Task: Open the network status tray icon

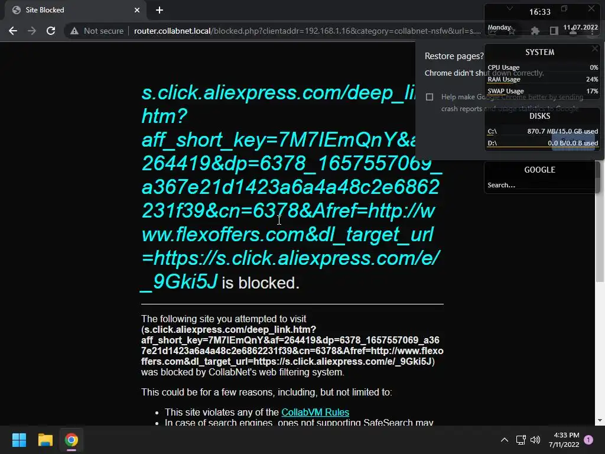Action: pos(521,440)
